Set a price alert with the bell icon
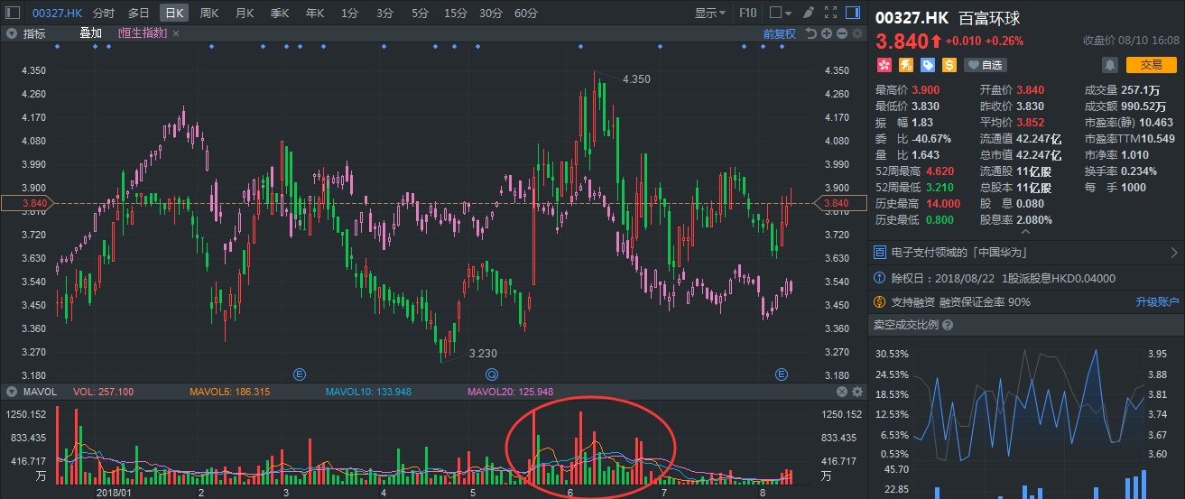This screenshot has height=499, width=1185. (1109, 65)
